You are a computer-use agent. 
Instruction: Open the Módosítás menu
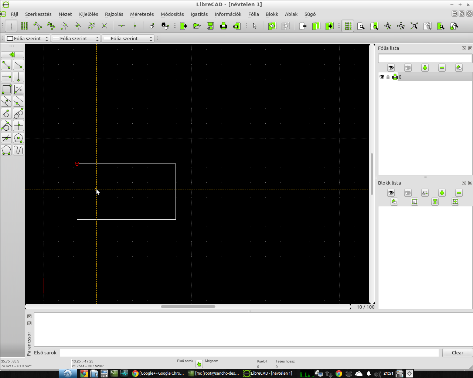coord(172,14)
